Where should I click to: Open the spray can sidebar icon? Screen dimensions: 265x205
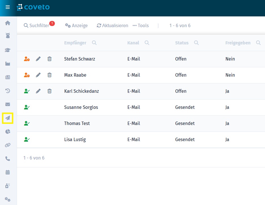[8, 186]
